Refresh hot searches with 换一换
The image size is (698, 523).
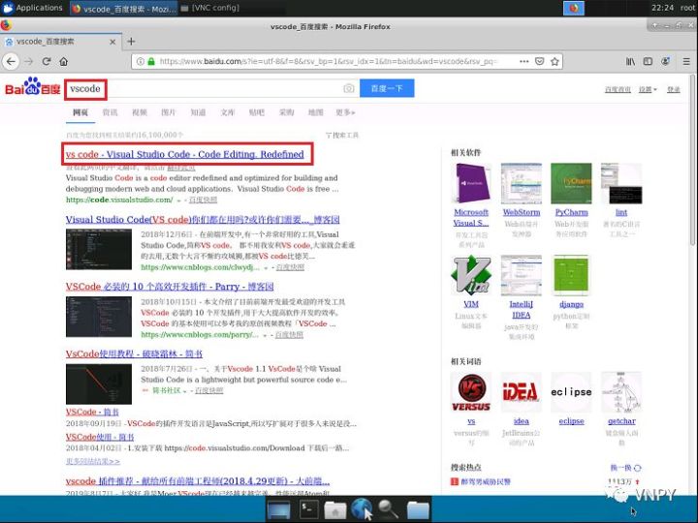(625, 468)
